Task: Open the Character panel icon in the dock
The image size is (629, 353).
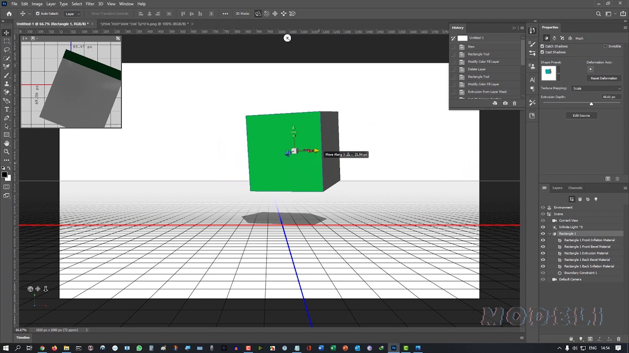Action: 532,79
